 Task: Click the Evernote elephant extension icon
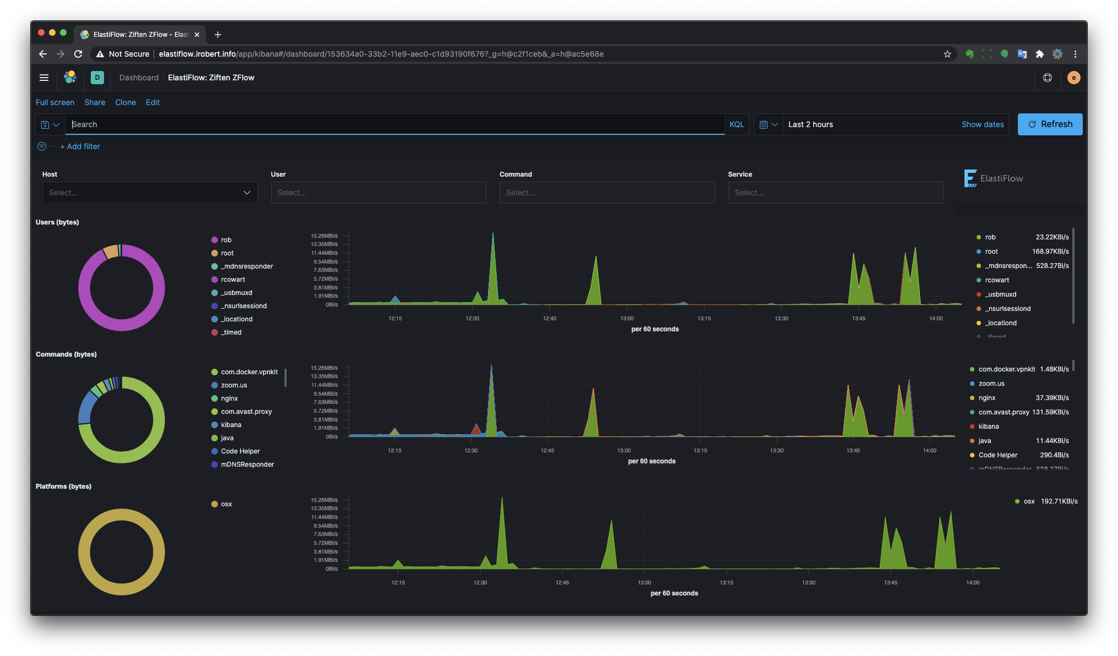[x=969, y=54]
